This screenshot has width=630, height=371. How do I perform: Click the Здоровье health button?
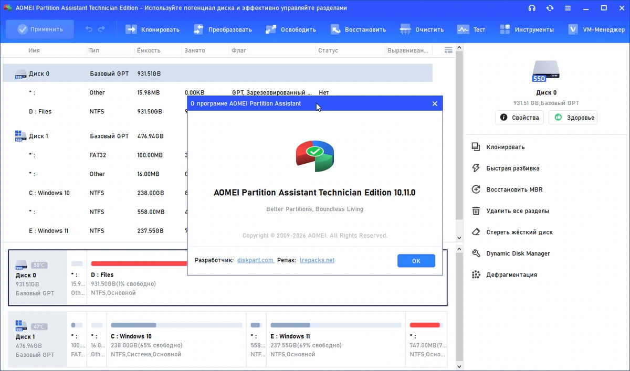coord(573,118)
